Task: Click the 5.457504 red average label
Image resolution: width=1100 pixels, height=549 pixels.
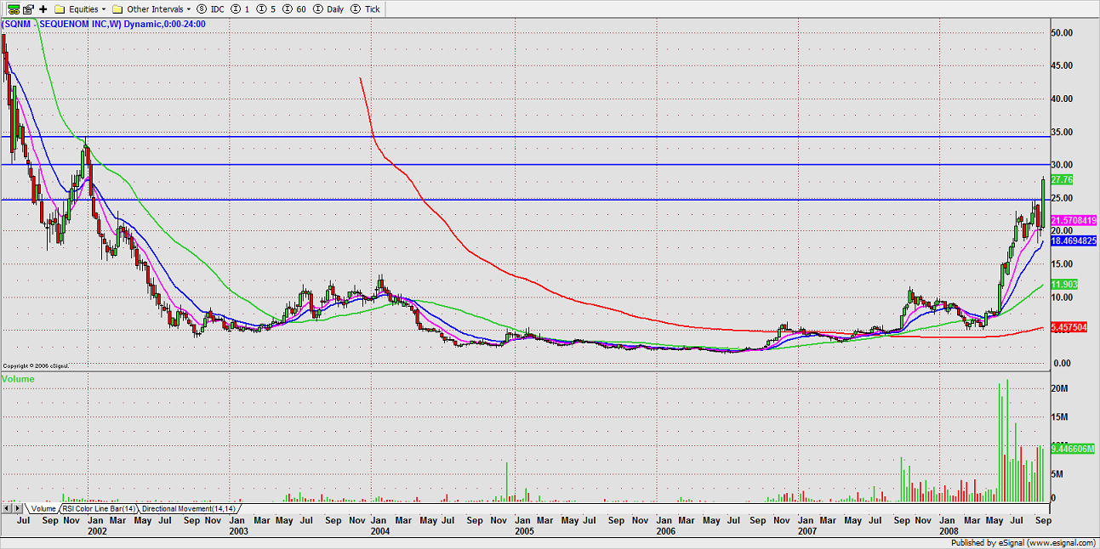Action: (x=1069, y=327)
